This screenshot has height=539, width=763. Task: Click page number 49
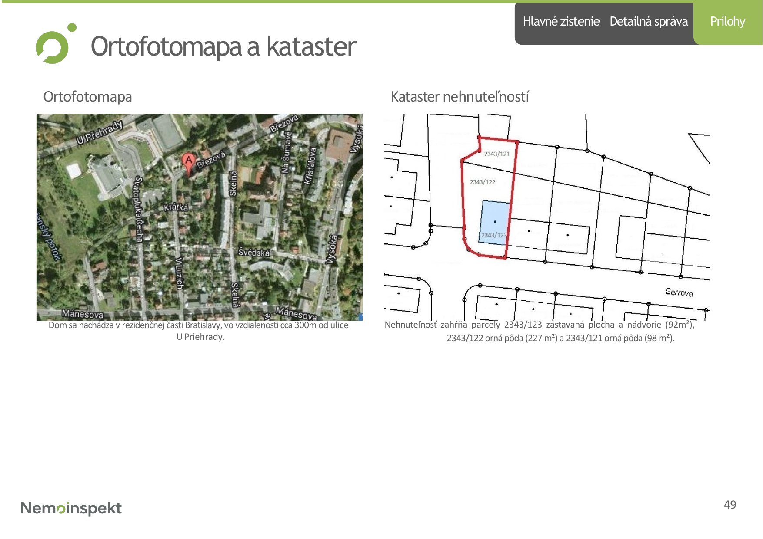pos(730,504)
